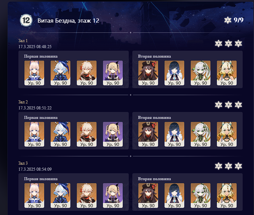Click Nahida portrait in Зал 2 second half
254x215 pixels.
click(x=201, y=134)
